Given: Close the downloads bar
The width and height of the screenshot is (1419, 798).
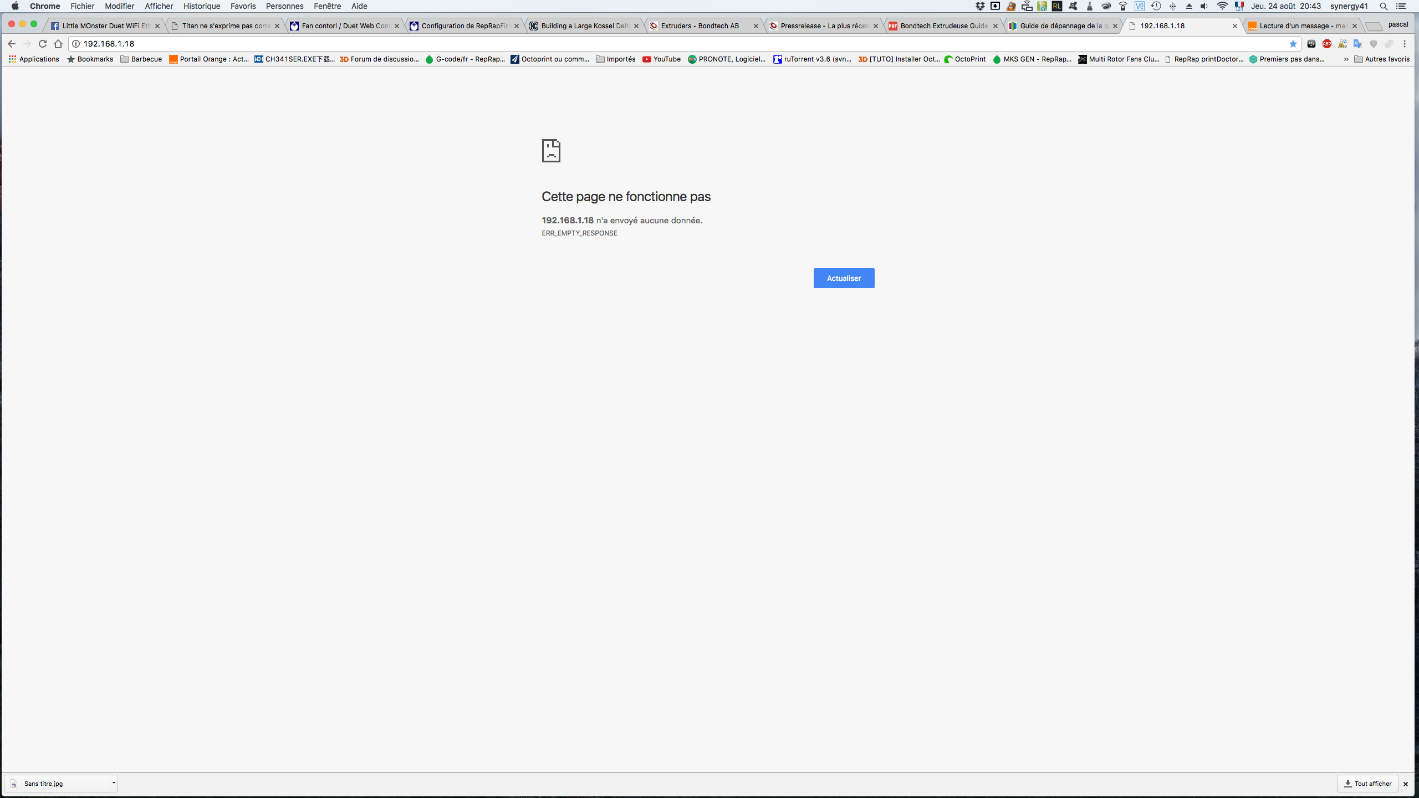Looking at the screenshot, I should (1406, 784).
